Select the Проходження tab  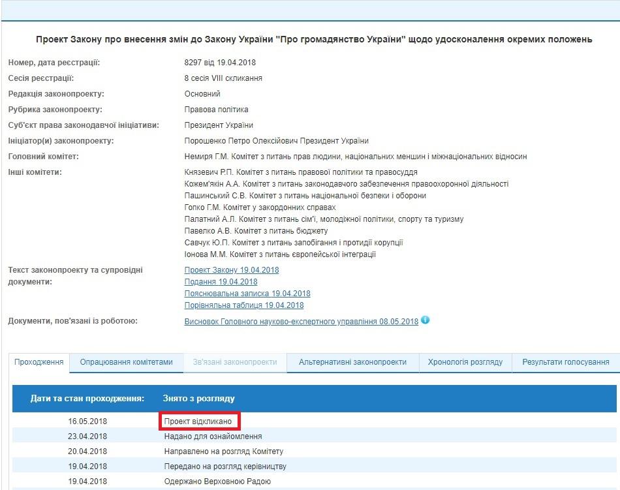click(x=39, y=362)
